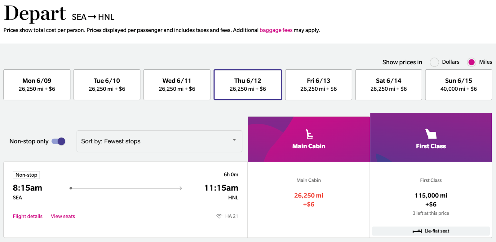
Task: Click the lie-flat bed icon
Action: click(417, 231)
